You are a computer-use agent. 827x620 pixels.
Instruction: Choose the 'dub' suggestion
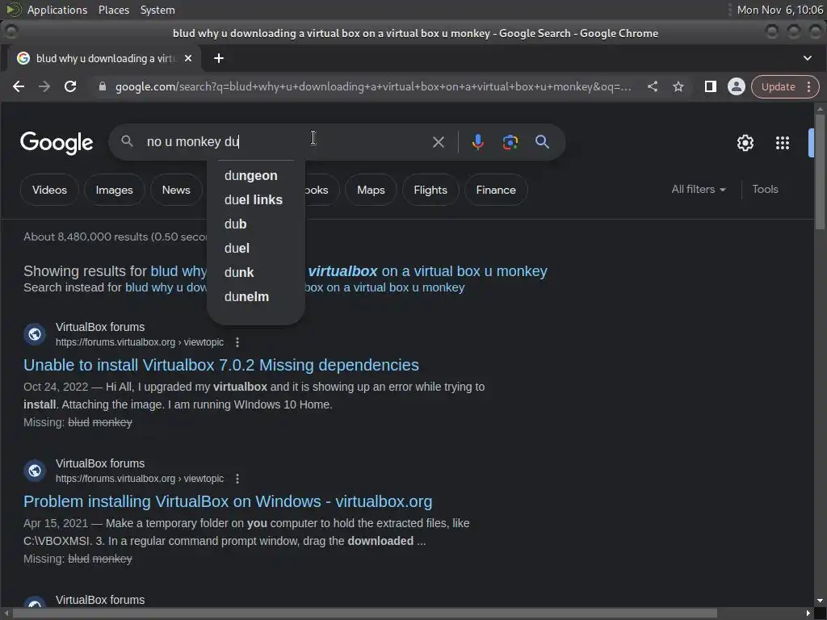click(x=256, y=224)
